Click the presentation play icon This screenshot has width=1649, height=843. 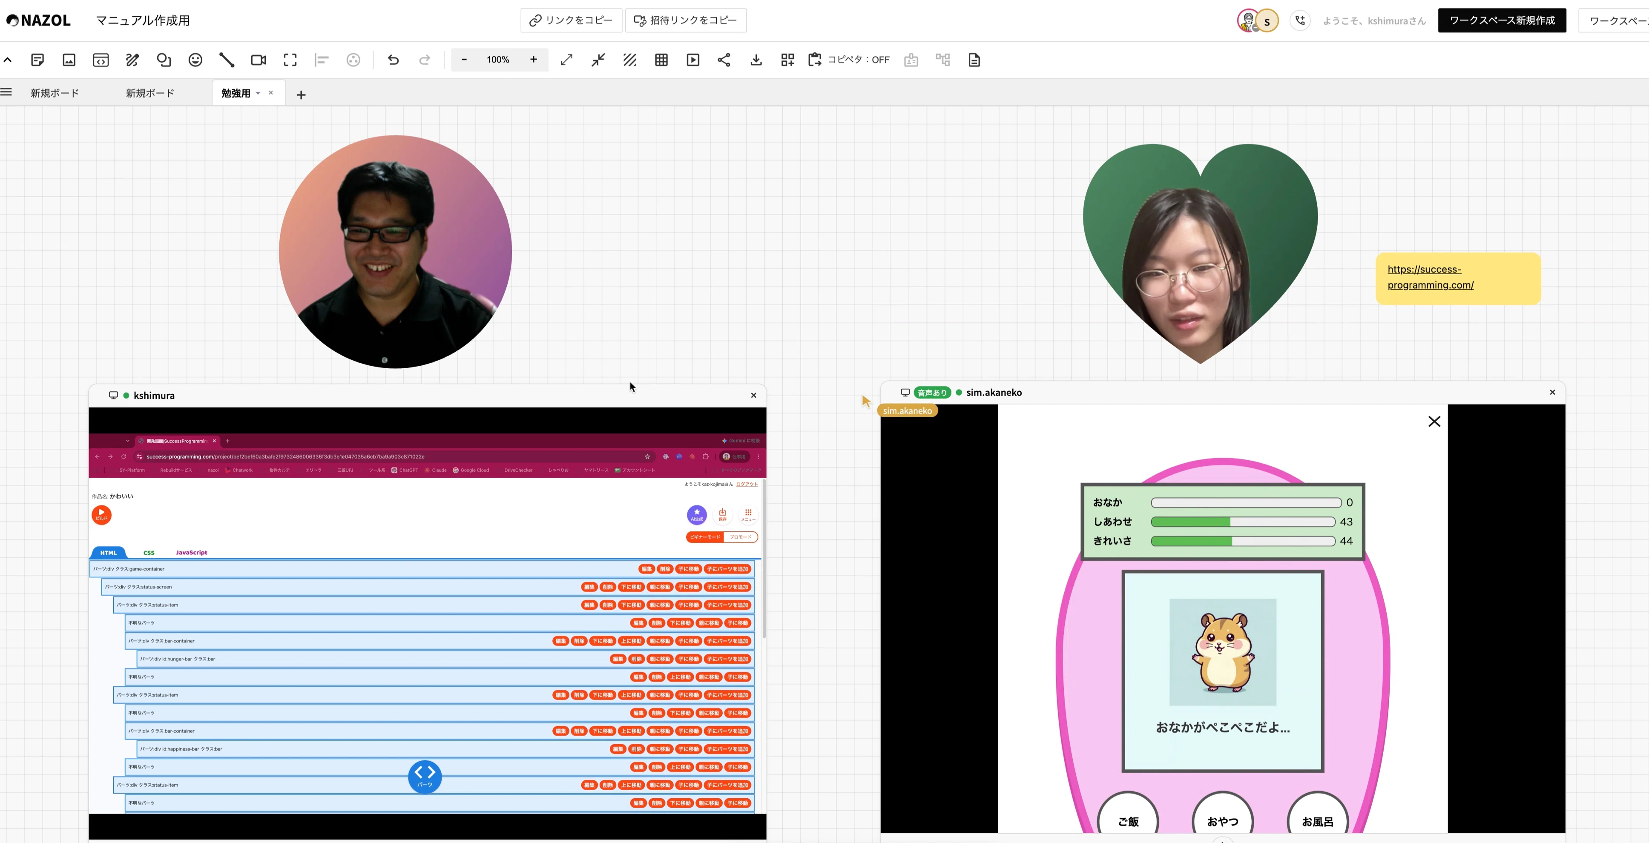(x=692, y=60)
